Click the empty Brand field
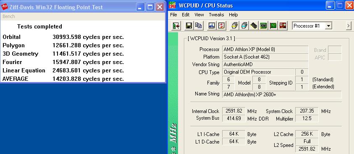The image size is (354, 154). [x=335, y=49]
